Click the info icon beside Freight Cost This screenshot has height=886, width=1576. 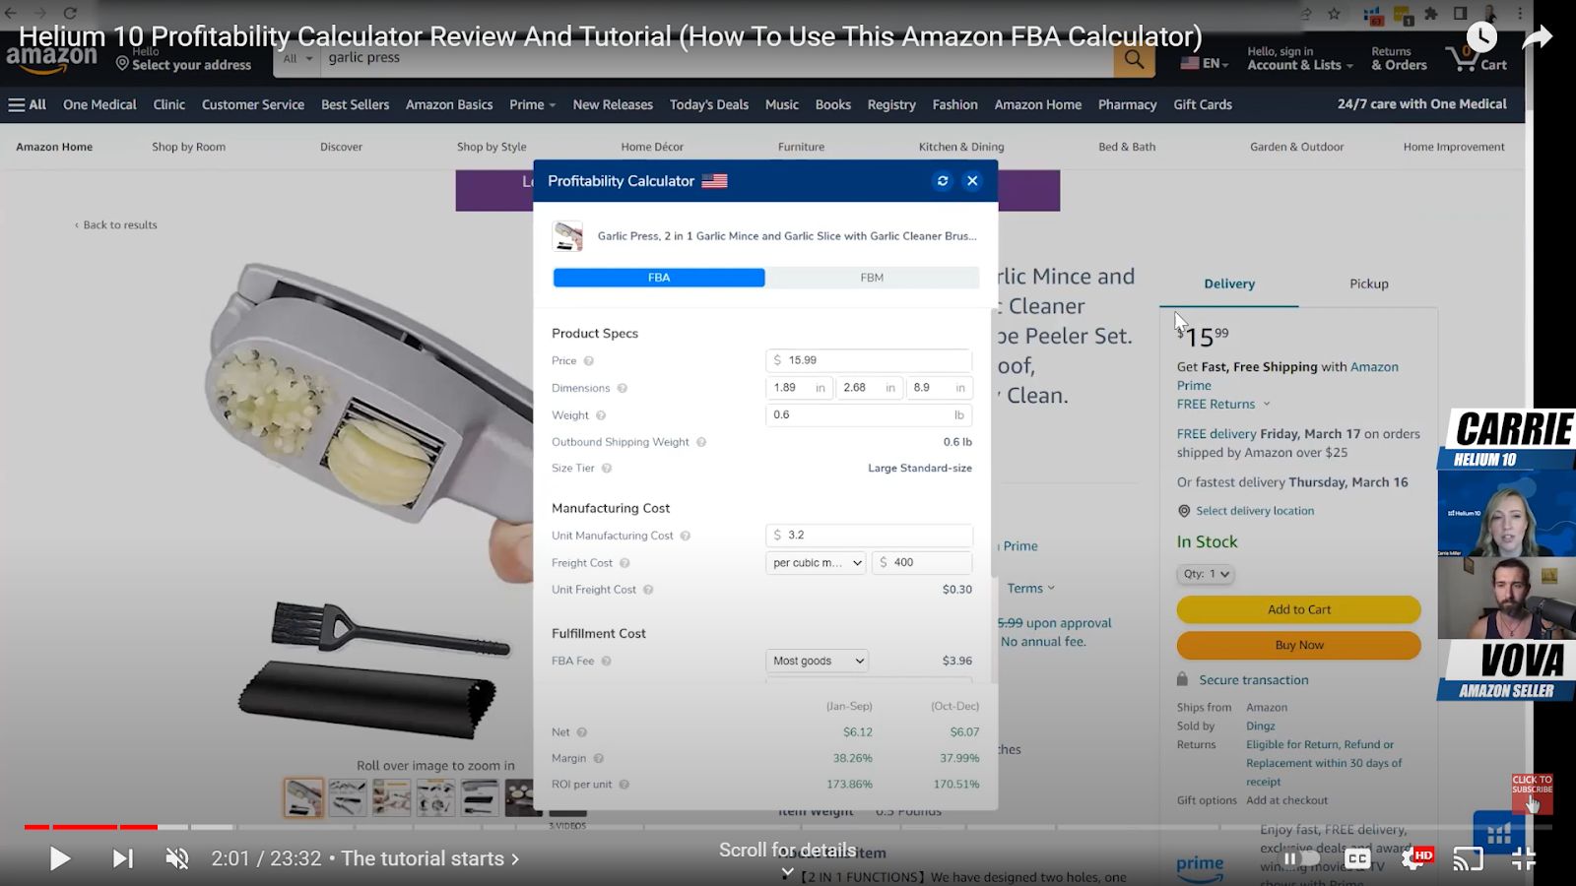[624, 563]
